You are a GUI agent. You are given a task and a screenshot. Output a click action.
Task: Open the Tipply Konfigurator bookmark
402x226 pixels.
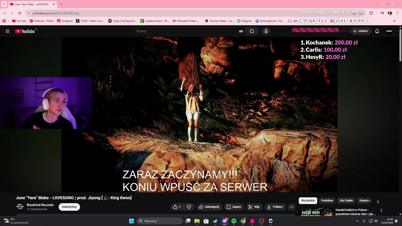122,21
